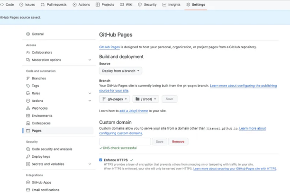Image resolution: width=290 pixels, height=194 pixels.
Task: Click the Pull requests tab icon
Action: point(43,5)
